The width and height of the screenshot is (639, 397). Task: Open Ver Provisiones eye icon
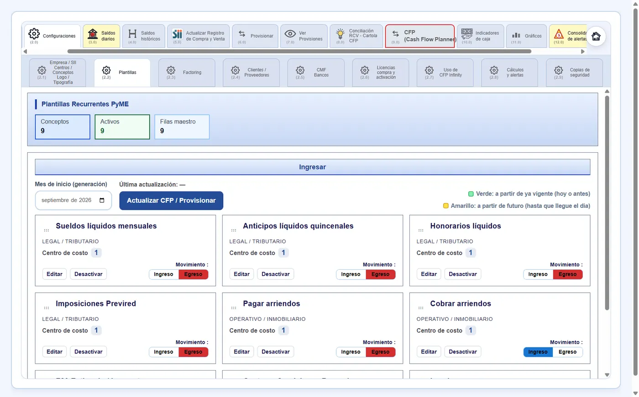coord(290,34)
